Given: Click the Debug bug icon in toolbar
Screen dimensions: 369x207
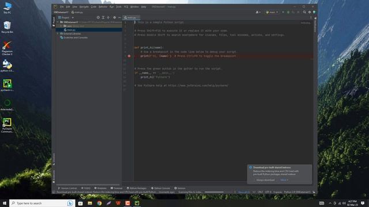Looking at the screenshot, I should [x=288, y=12].
